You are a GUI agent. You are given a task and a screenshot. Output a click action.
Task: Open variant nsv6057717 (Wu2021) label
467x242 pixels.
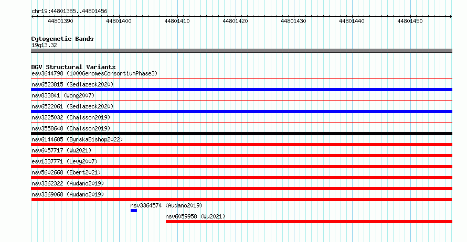(x=61, y=150)
